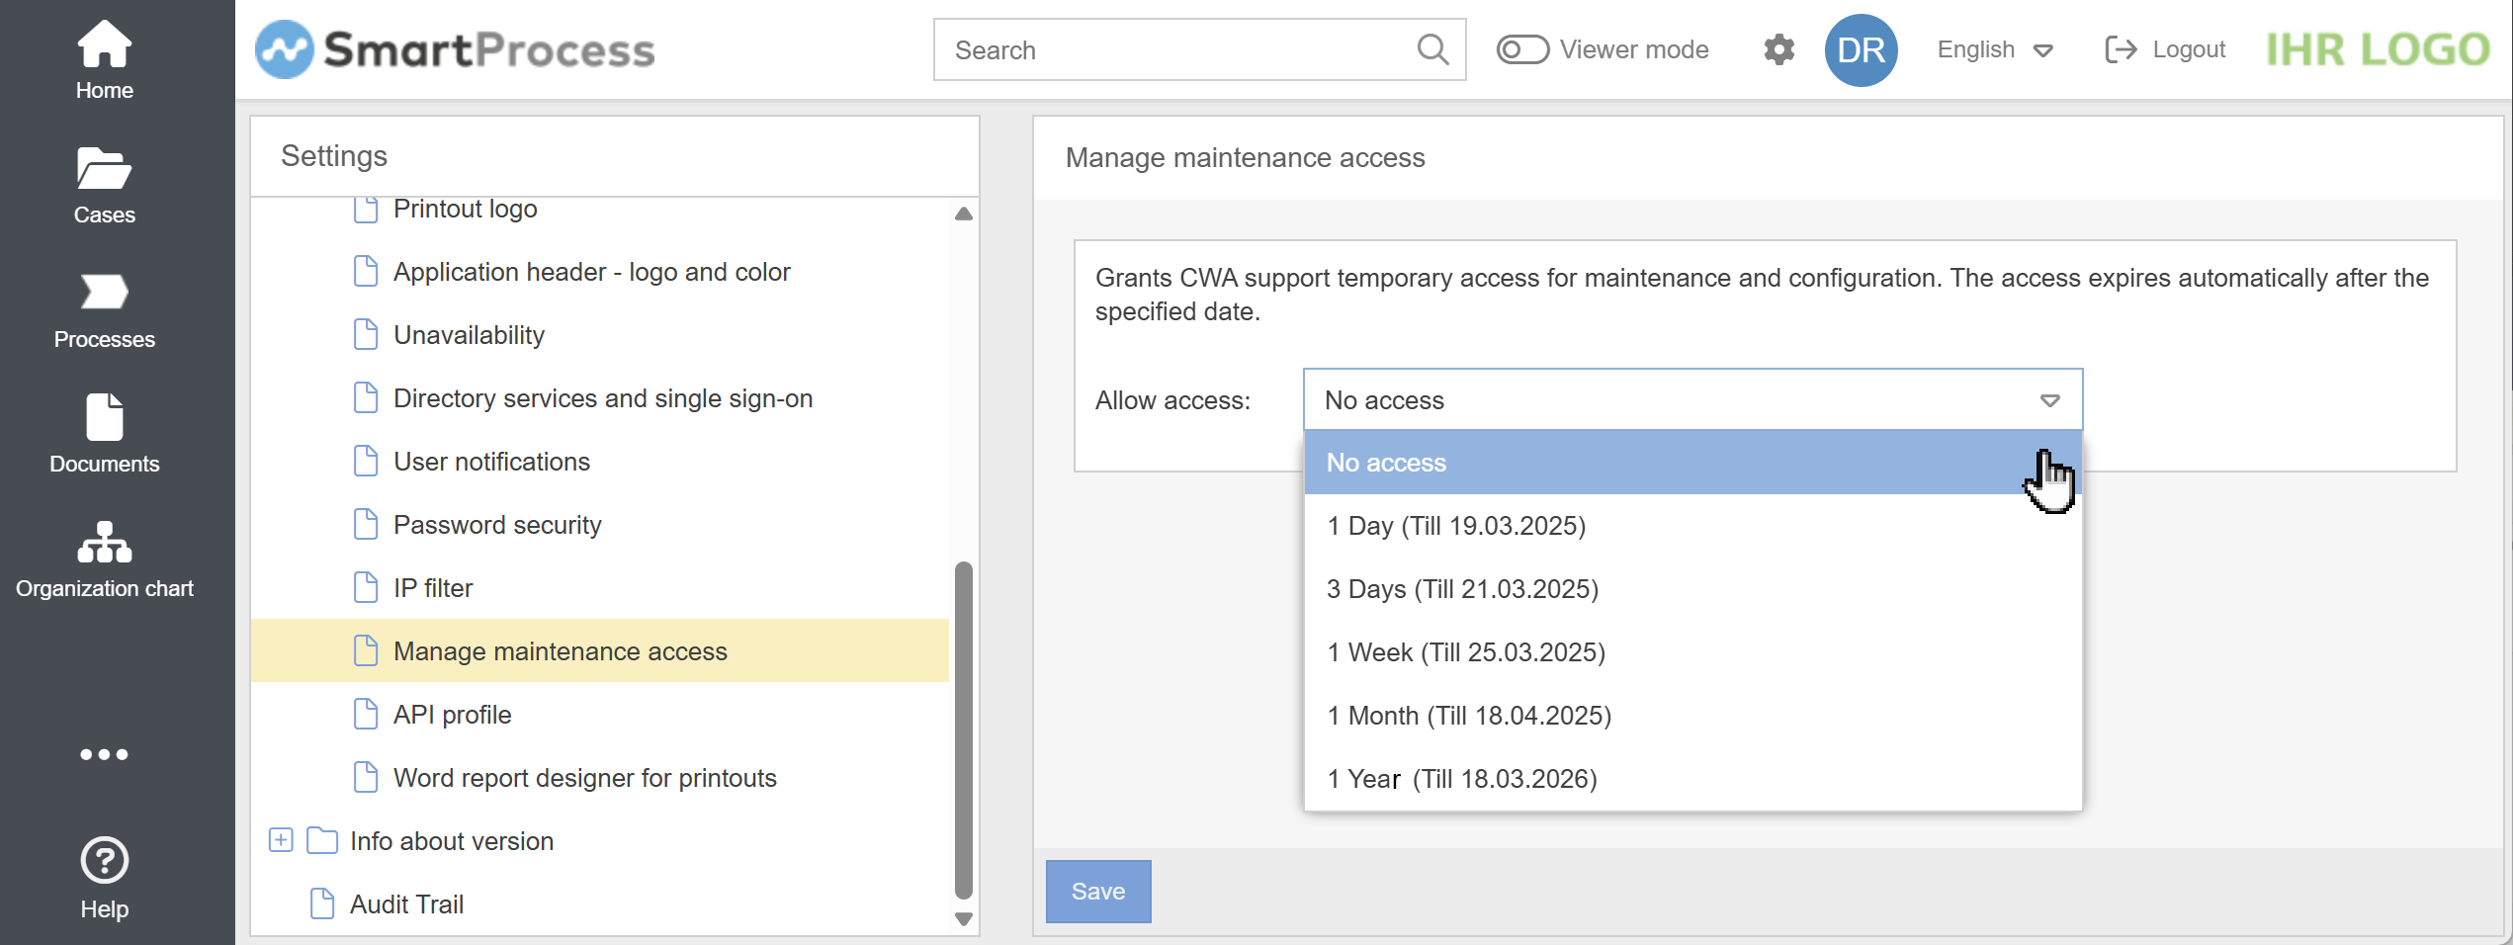
Task: Toggle Viewer mode switch
Action: [x=1521, y=49]
